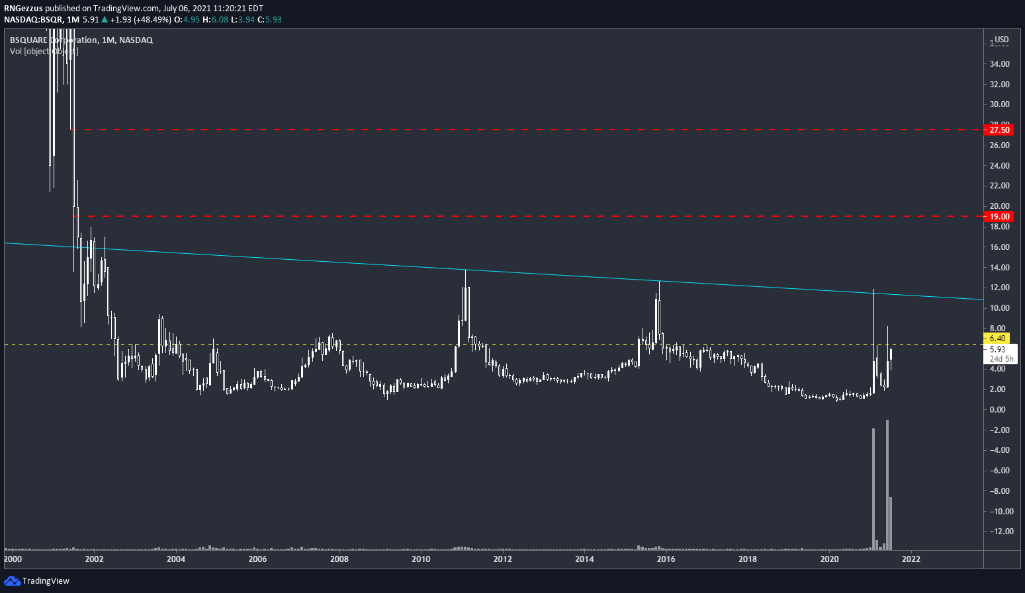Select the red dashed line at 19.00
This screenshot has height=593, width=1025.
[529, 216]
